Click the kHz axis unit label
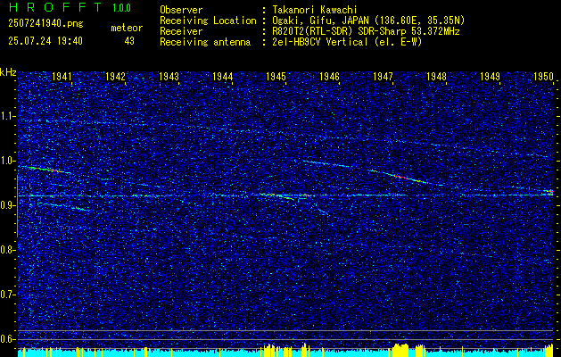Viewport: 561px width, 357px height. (8, 72)
